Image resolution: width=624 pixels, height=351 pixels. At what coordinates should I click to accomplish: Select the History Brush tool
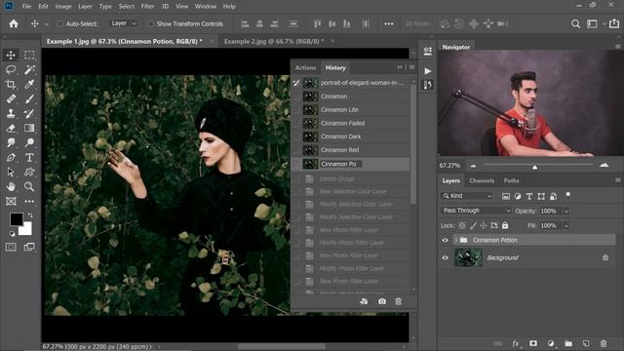29,113
